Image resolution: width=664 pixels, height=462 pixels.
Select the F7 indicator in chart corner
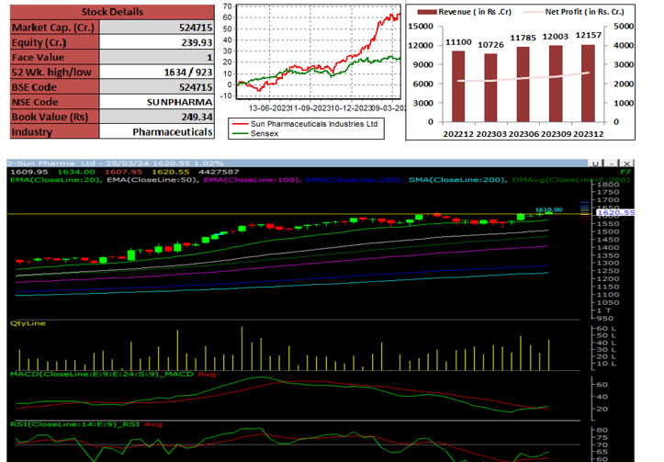625,172
